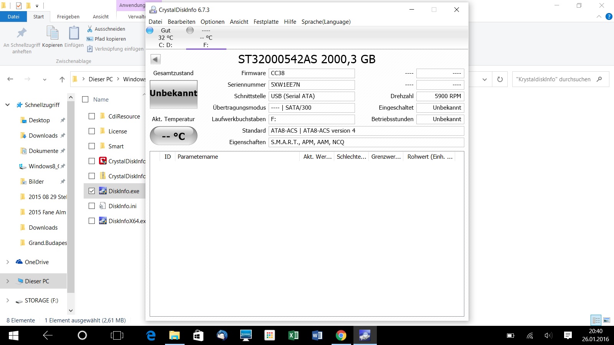The width and height of the screenshot is (614, 345).
Task: Click the breadcrumb chevron after Dieser PC
Action: pyautogui.click(x=118, y=79)
